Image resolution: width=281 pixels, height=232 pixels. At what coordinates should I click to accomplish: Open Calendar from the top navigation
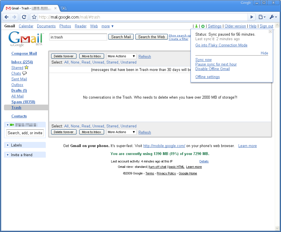click(26, 26)
